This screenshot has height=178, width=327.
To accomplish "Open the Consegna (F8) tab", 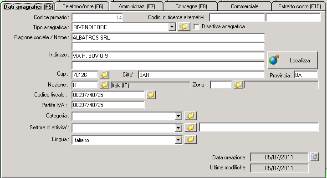I will pos(191,6).
